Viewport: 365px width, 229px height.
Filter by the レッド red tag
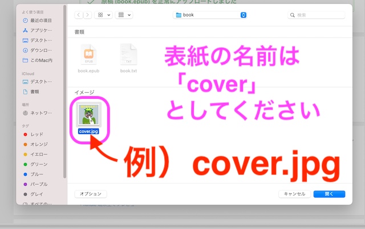[36, 135]
